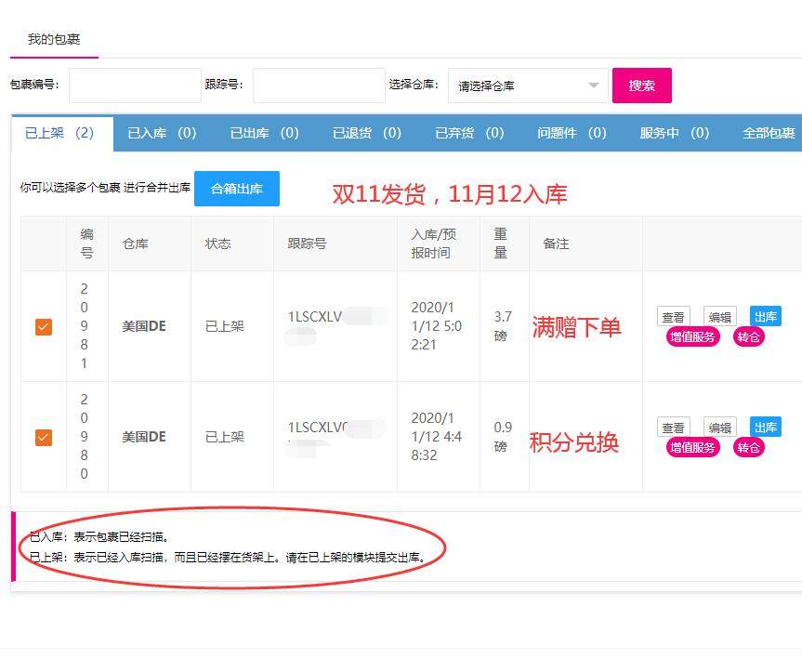The image size is (802, 672).
Task: Click 编辑 for package 20981
Action: click(x=720, y=317)
